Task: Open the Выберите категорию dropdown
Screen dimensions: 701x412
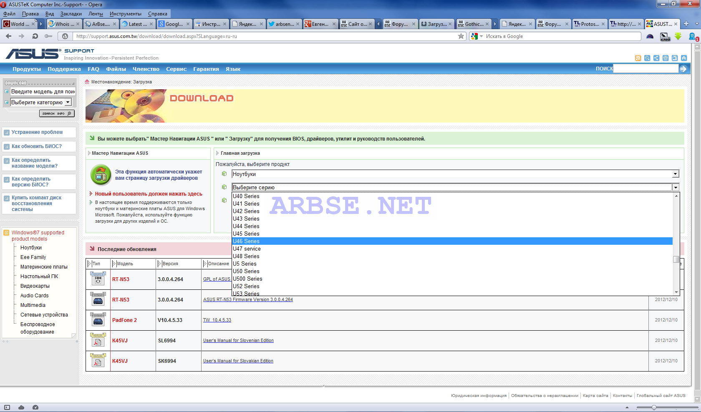Action: [41, 102]
